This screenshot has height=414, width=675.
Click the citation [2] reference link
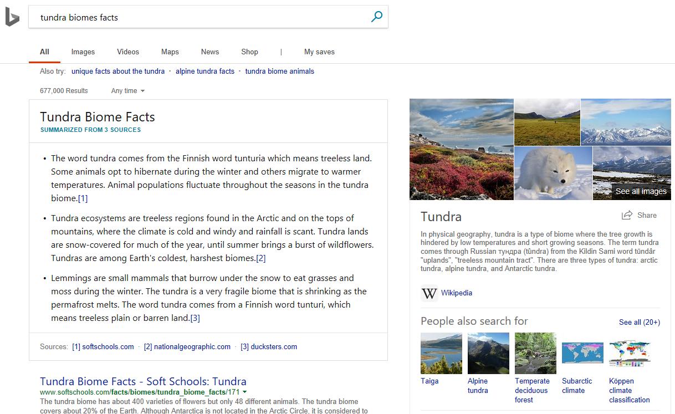click(260, 258)
